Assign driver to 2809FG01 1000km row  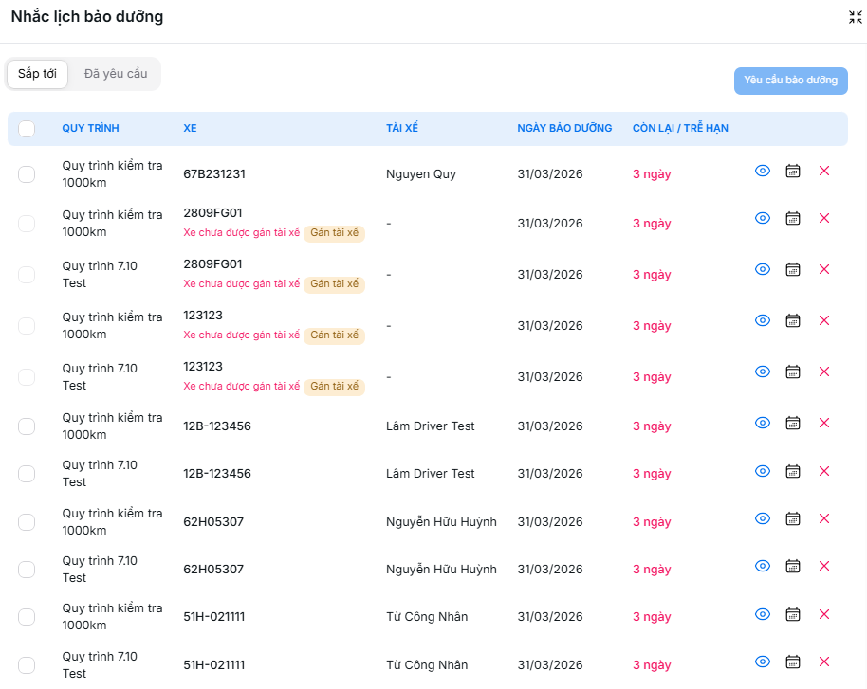334,233
